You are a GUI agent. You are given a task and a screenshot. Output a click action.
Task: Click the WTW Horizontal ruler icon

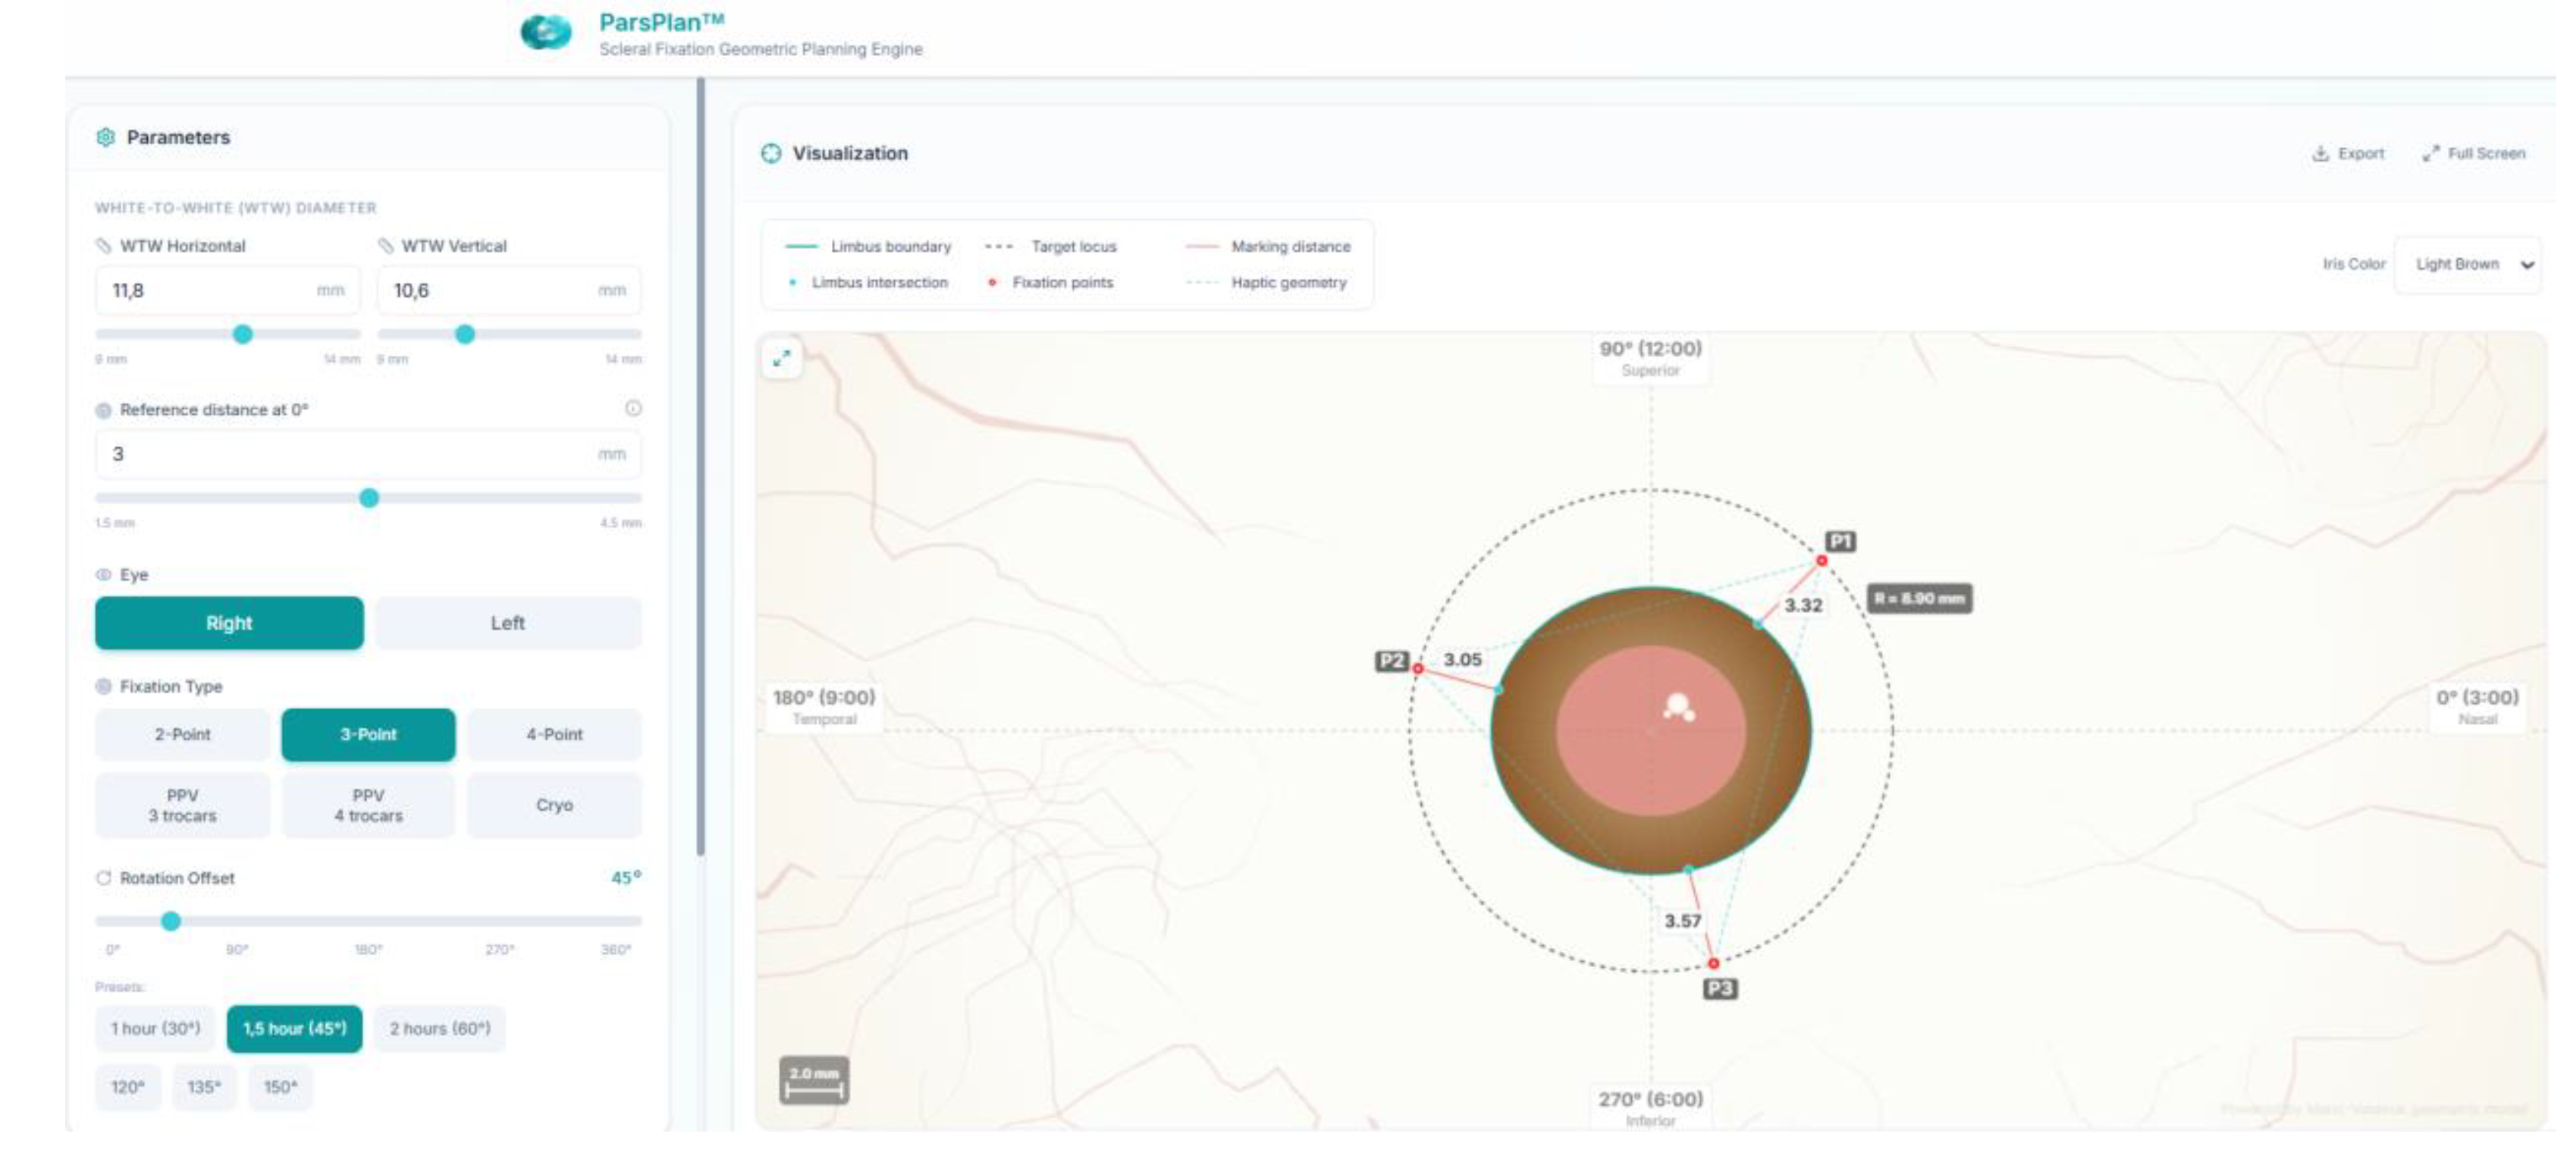click(x=103, y=245)
